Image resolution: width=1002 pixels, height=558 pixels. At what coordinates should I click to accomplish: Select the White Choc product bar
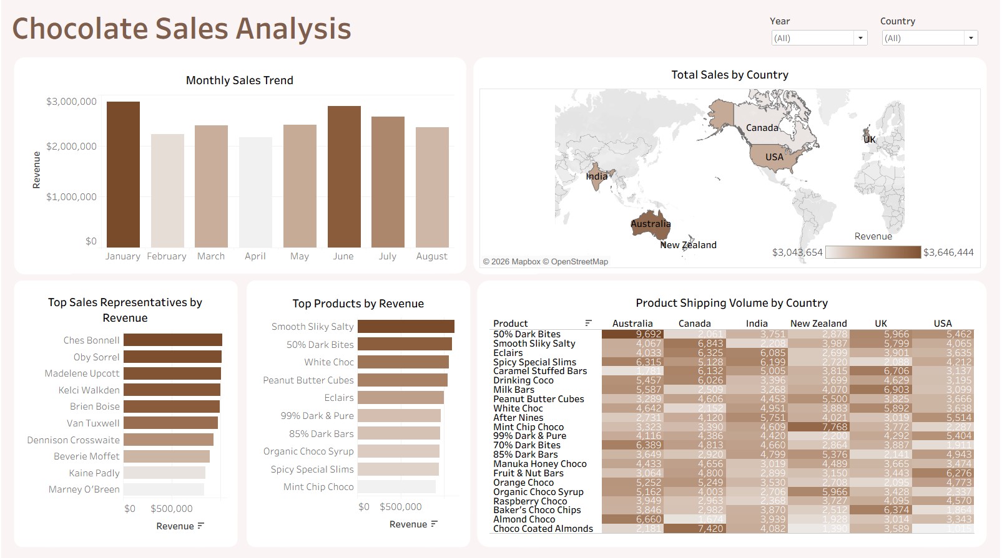[403, 362]
